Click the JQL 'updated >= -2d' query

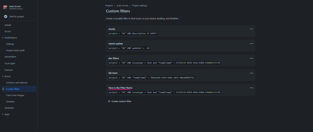click(x=129, y=48)
